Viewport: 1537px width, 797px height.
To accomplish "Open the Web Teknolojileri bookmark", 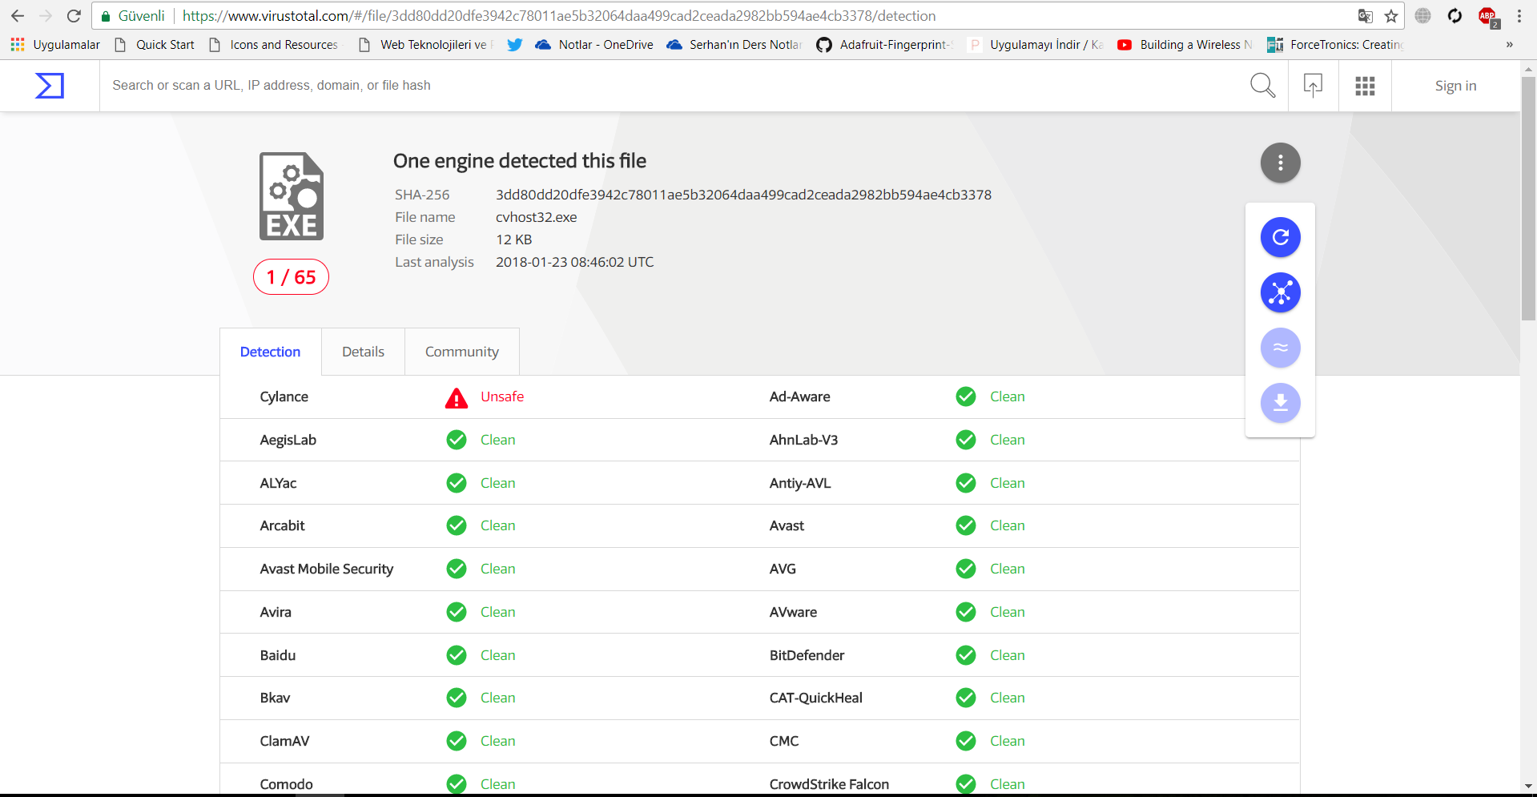I will coord(426,45).
